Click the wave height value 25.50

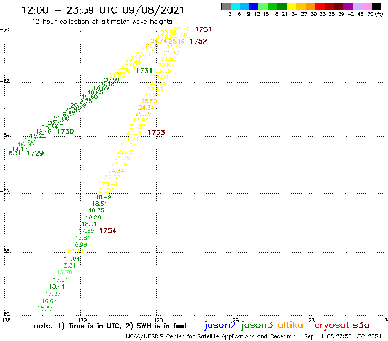tap(149, 101)
